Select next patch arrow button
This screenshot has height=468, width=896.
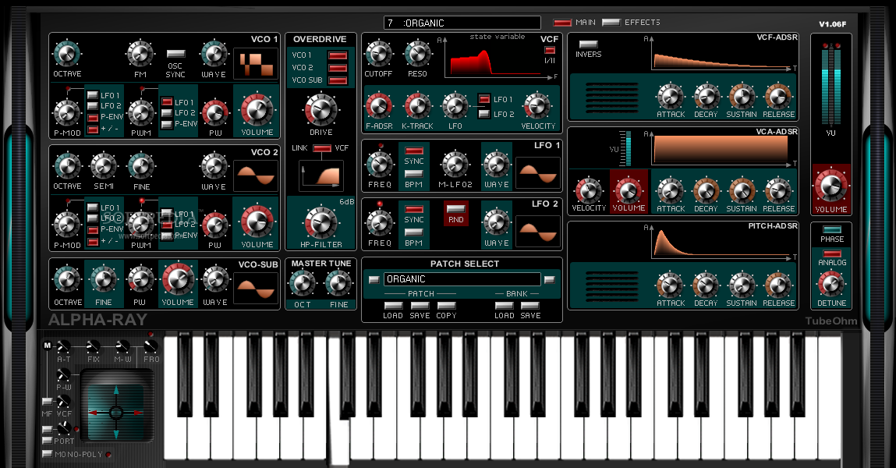[x=549, y=280]
